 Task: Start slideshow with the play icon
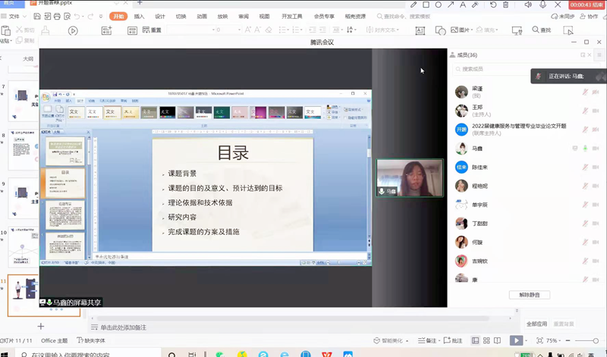tap(517, 341)
